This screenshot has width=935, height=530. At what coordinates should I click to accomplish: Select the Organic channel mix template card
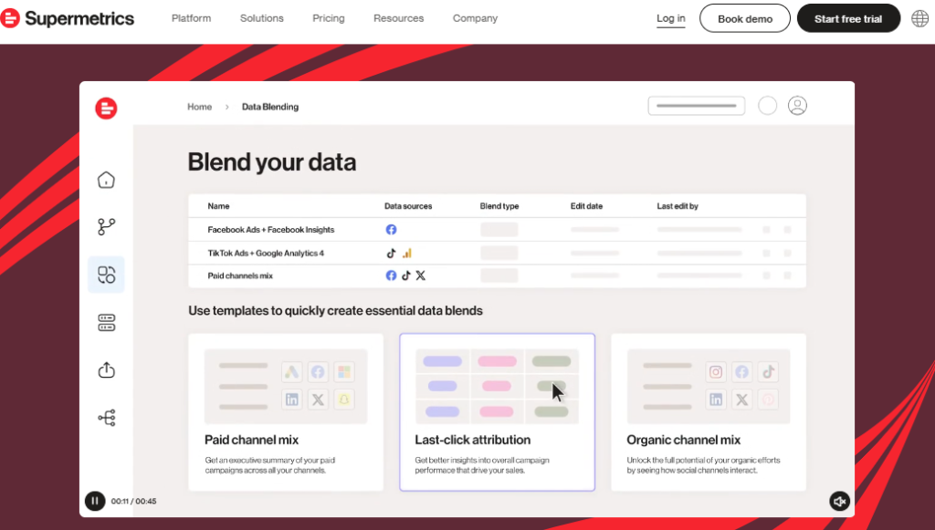[x=709, y=412]
